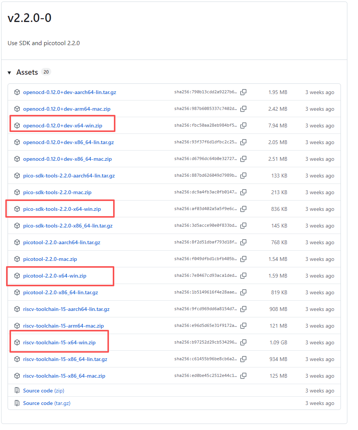
Task: Copy sha256 for picotool x64-win.zip
Action: pos(243,276)
